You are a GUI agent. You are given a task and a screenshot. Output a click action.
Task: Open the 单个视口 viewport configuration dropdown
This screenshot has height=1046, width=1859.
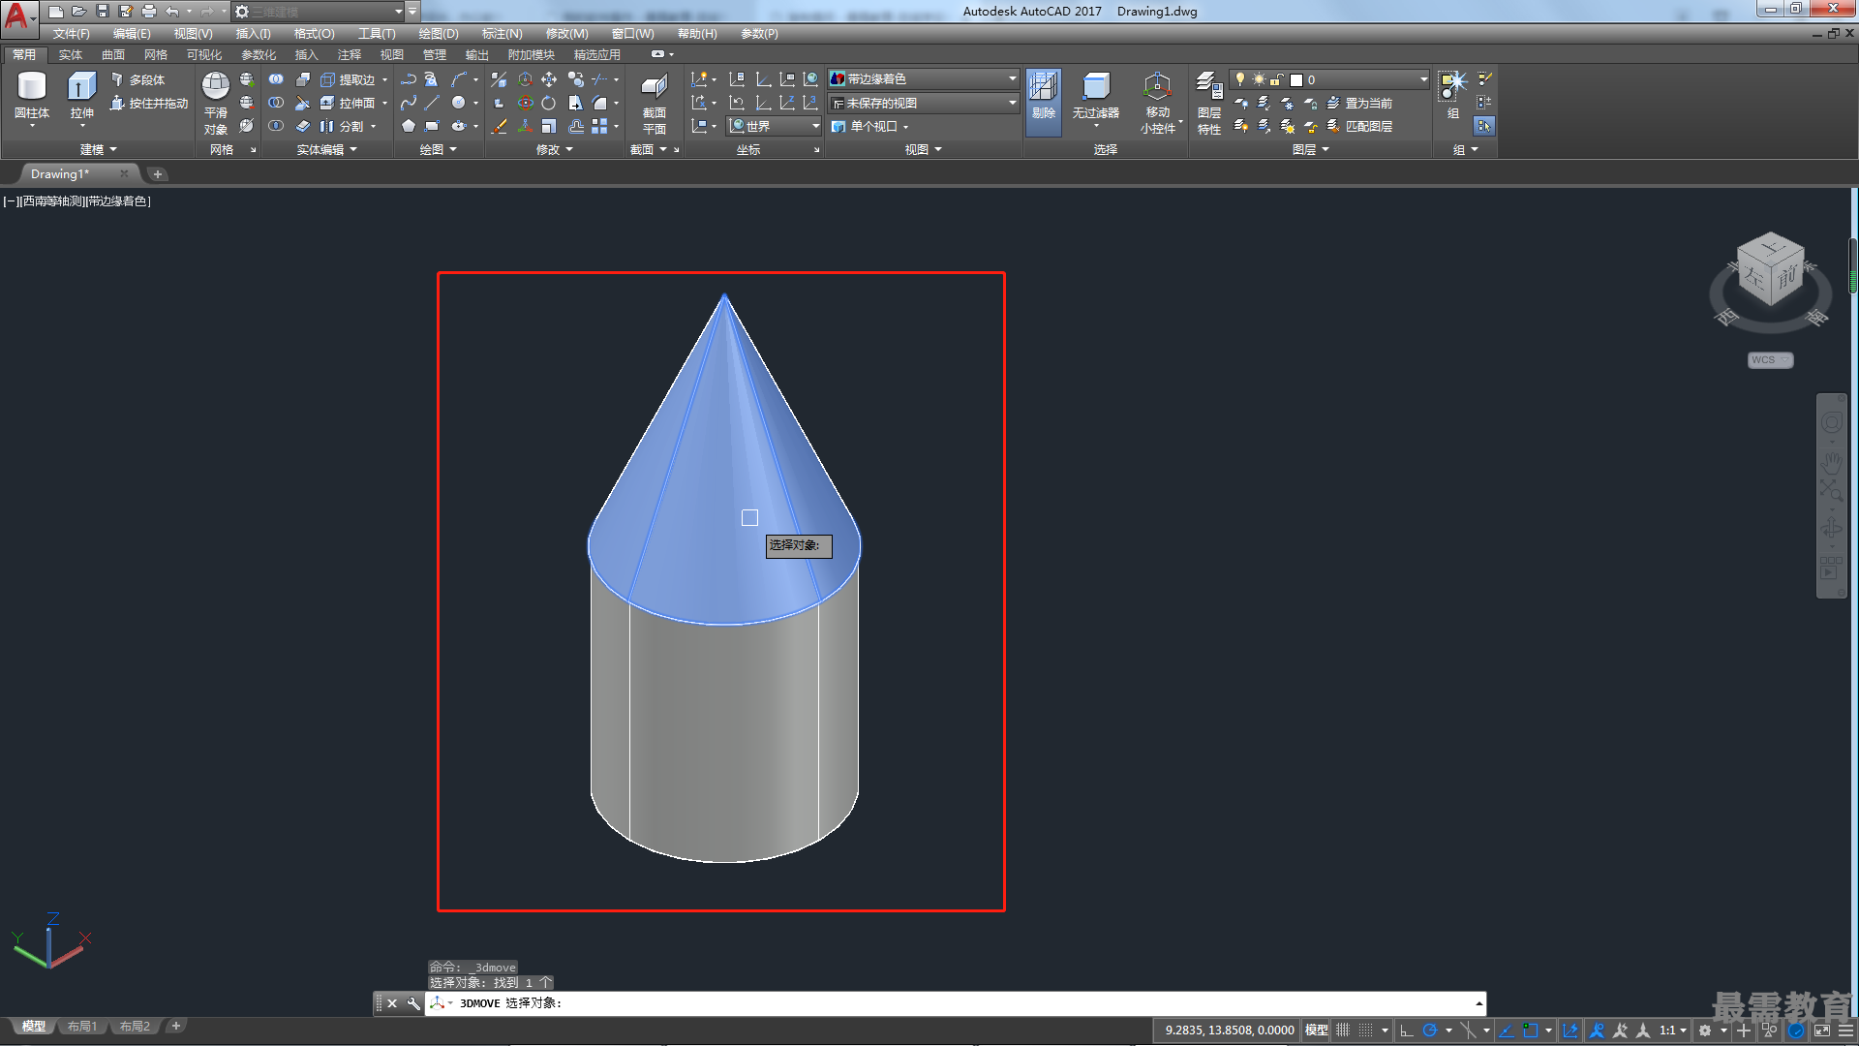(x=870, y=126)
